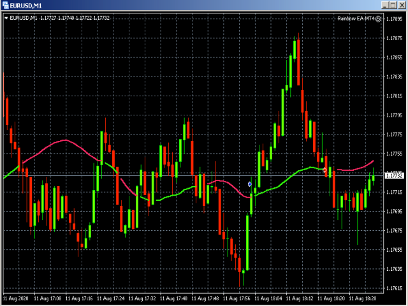
Task: Click the blue buy arrow trade marker
Action: [249, 184]
